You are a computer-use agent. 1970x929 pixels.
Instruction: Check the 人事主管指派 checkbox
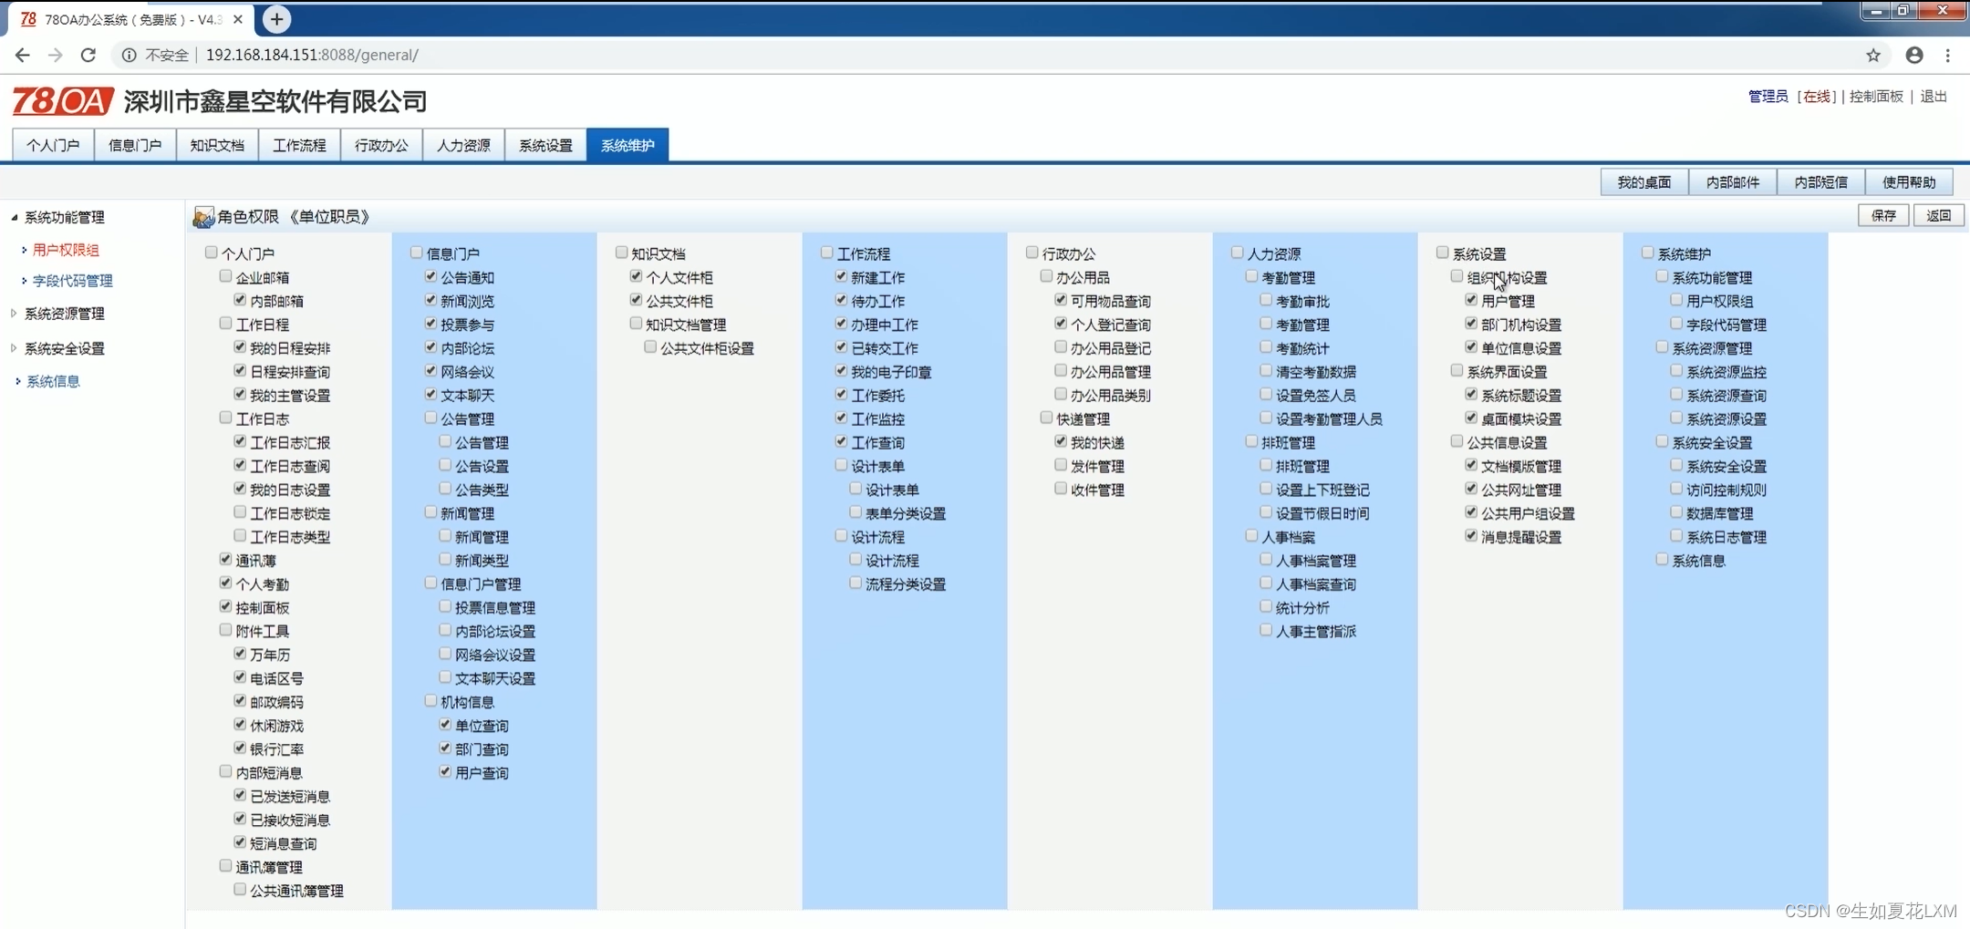click(1266, 630)
